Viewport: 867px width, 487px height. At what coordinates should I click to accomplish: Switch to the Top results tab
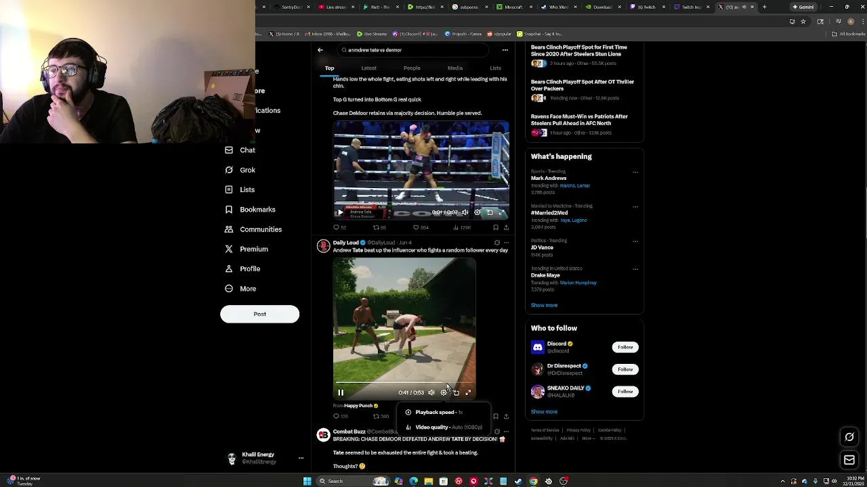pos(329,68)
